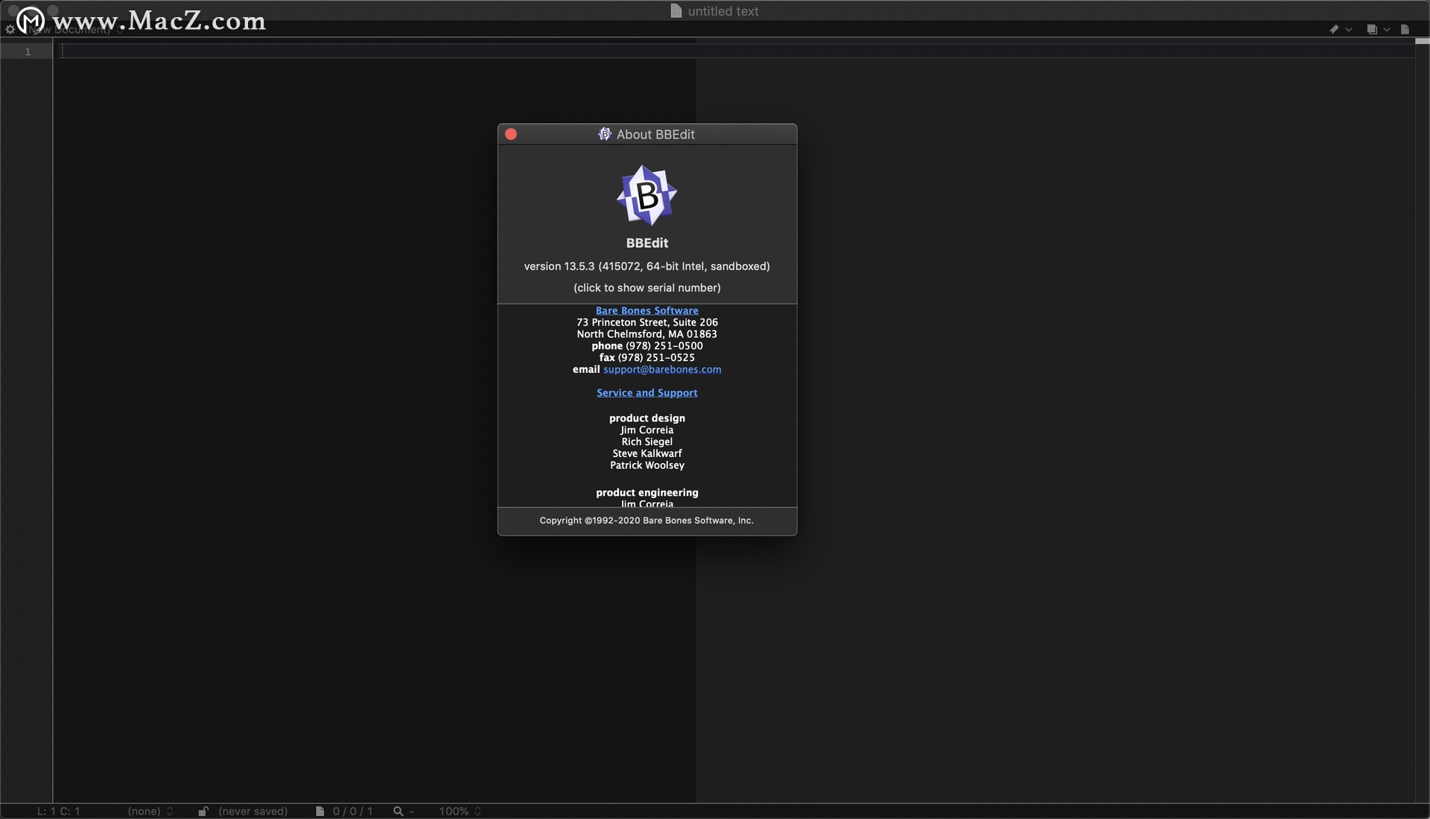Click the fax (978) 251-0525 line
Screen dimensions: 1430x819
[646, 357]
